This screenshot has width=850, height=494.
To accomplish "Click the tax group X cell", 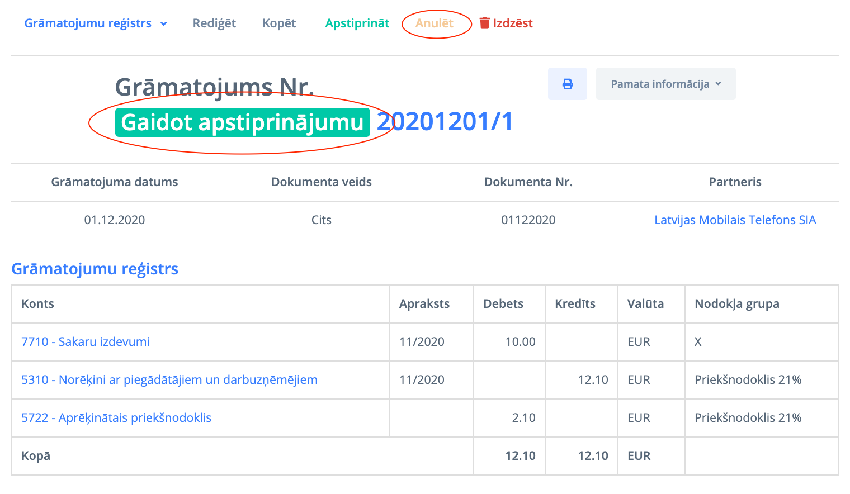I will pos(698,341).
